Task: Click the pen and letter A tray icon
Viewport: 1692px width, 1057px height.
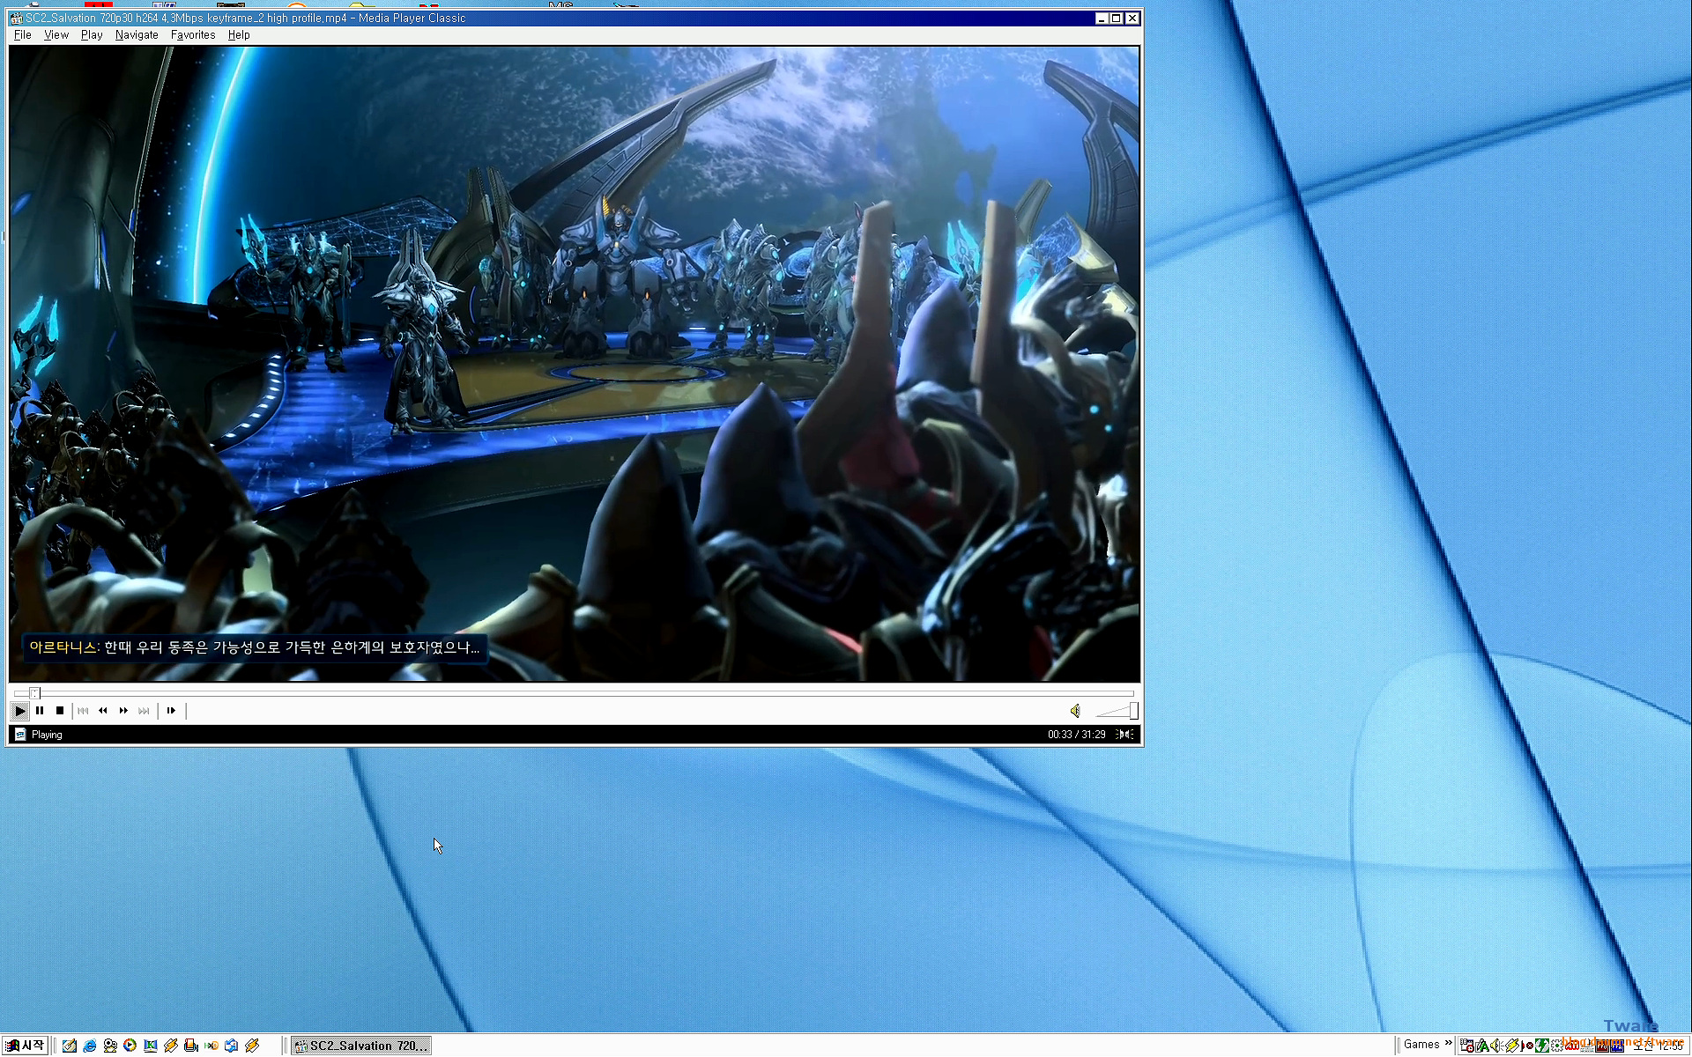Action: (1482, 1046)
